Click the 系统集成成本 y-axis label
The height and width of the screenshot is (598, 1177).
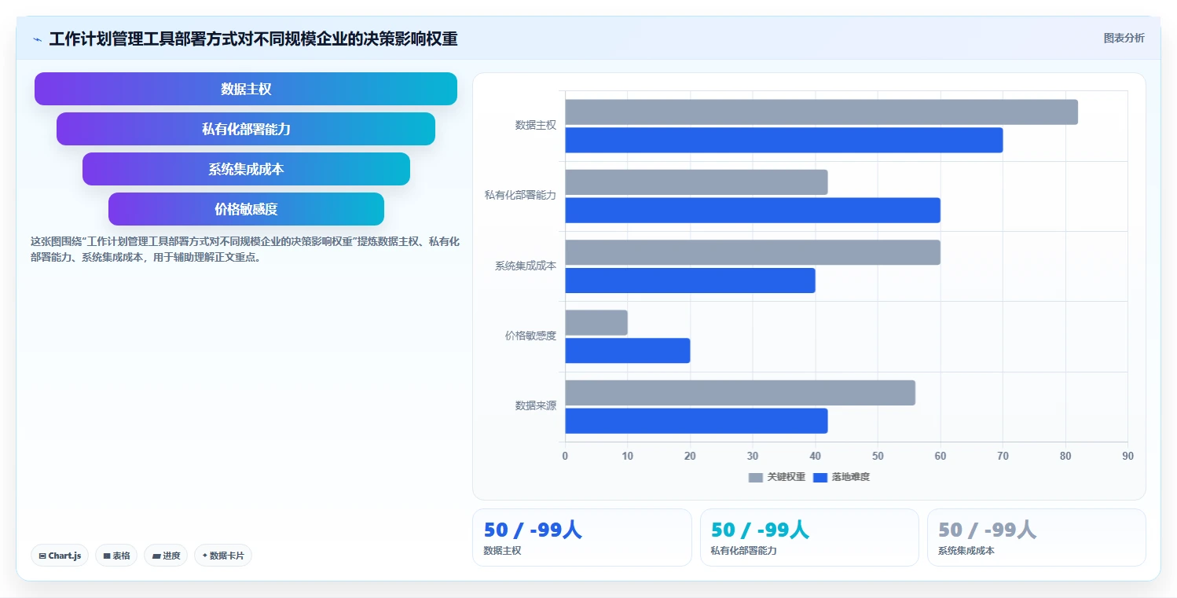(526, 266)
